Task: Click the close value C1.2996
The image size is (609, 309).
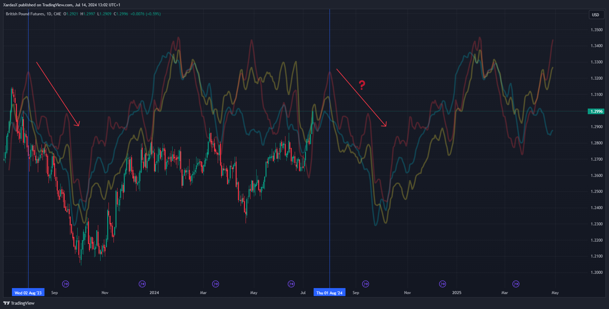Action: pyautogui.click(x=121, y=14)
